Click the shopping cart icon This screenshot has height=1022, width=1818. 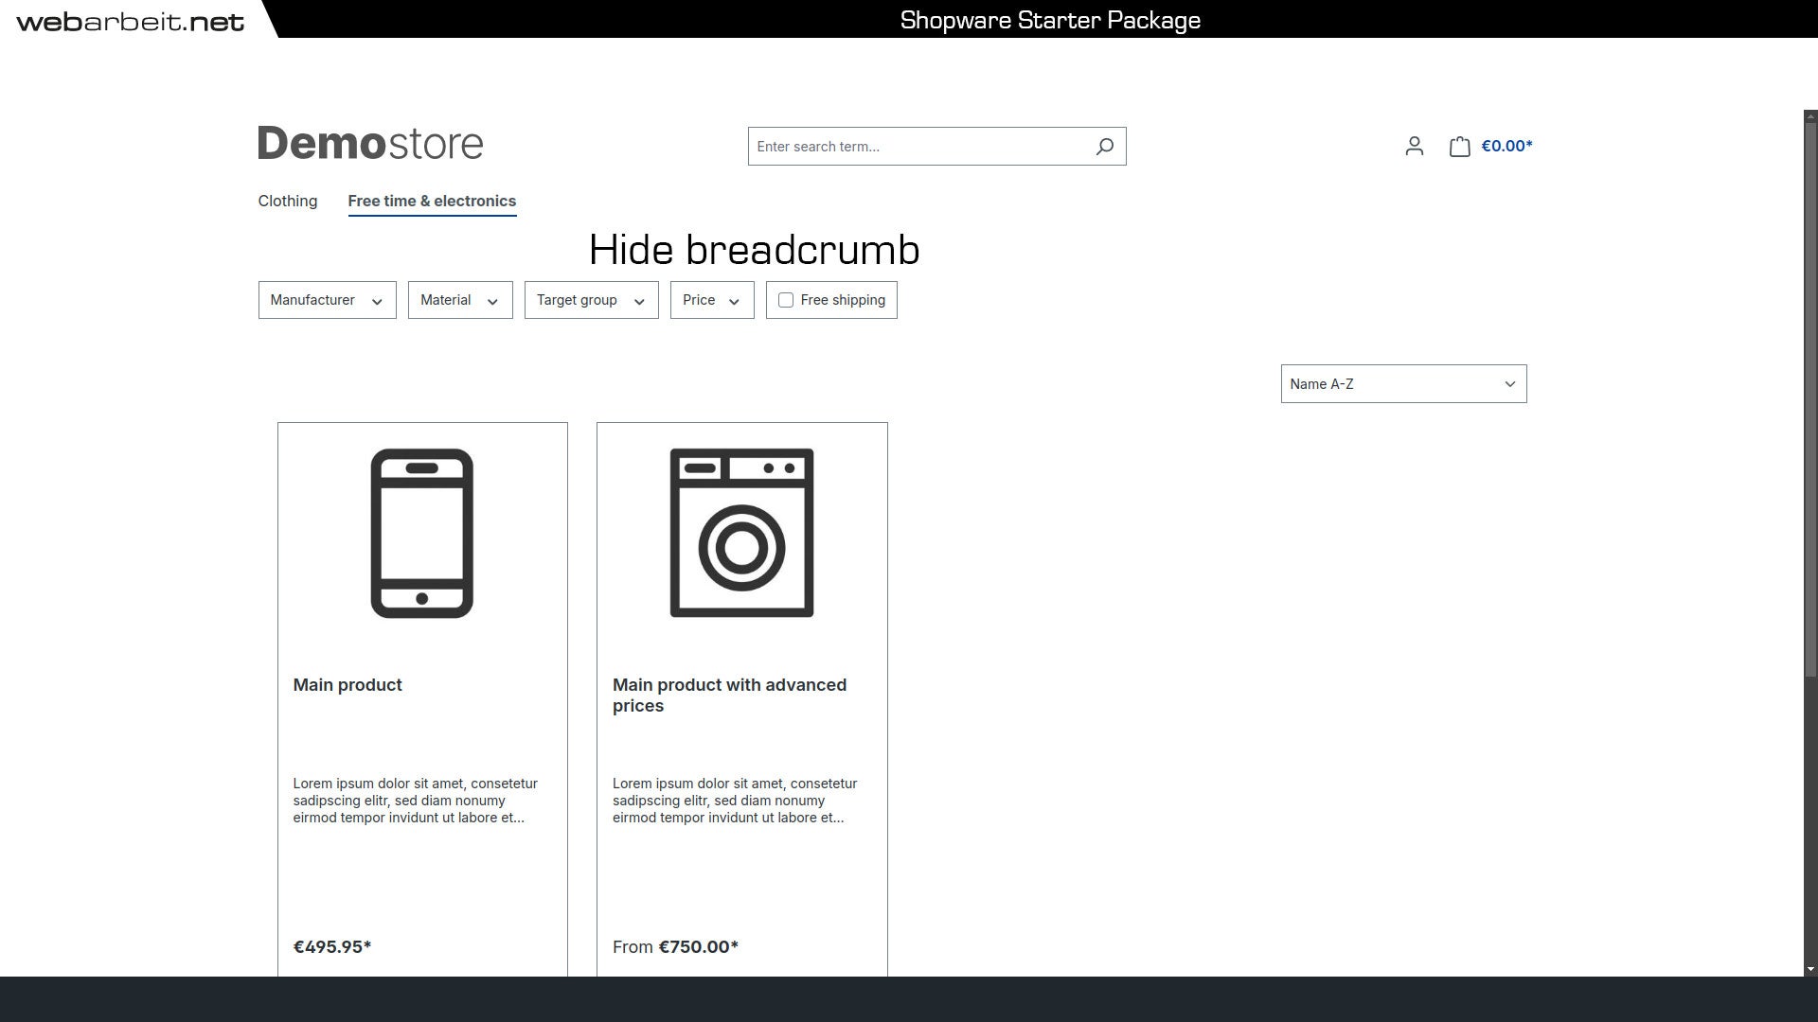pos(1460,146)
